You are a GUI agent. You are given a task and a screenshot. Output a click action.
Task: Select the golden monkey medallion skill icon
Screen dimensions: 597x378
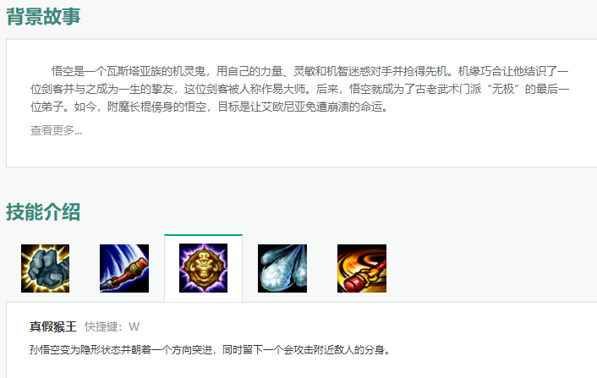point(203,268)
